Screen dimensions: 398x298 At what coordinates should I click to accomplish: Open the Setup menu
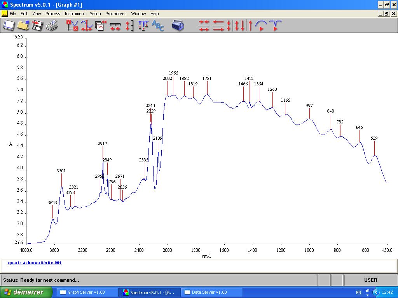[95, 14]
